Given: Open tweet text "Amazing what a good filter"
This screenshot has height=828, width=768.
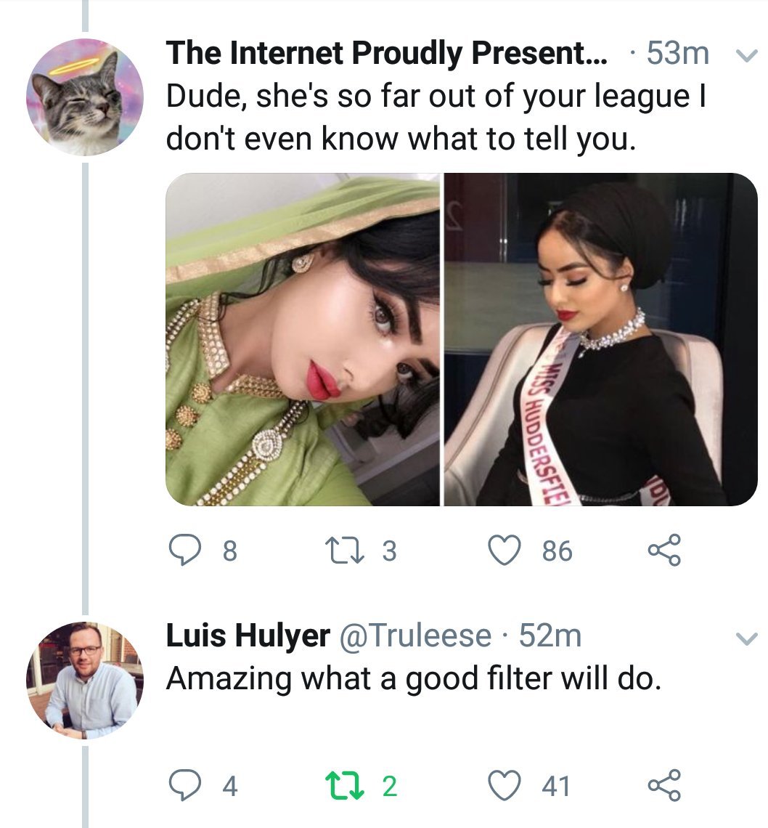Looking at the screenshot, I should [414, 678].
